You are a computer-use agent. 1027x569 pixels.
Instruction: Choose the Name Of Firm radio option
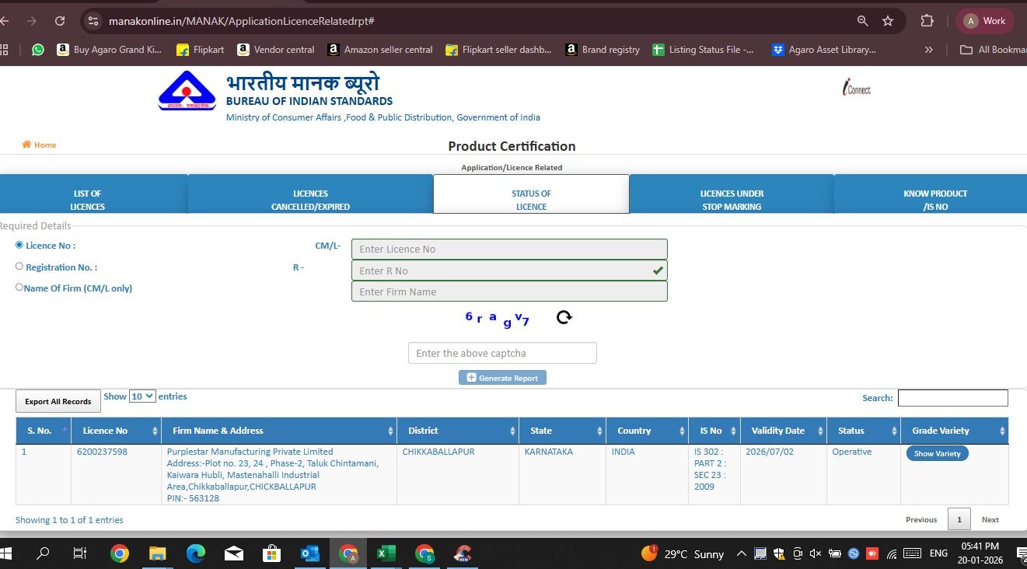coord(19,288)
